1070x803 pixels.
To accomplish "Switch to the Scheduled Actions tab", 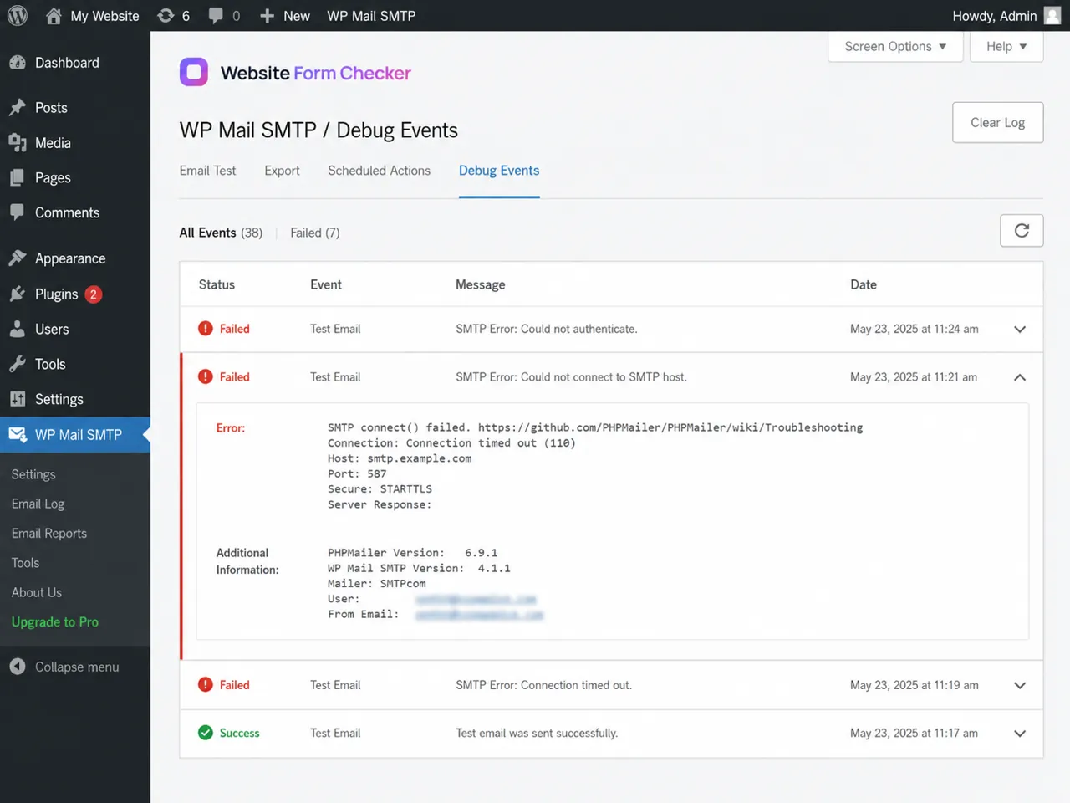I will [379, 171].
